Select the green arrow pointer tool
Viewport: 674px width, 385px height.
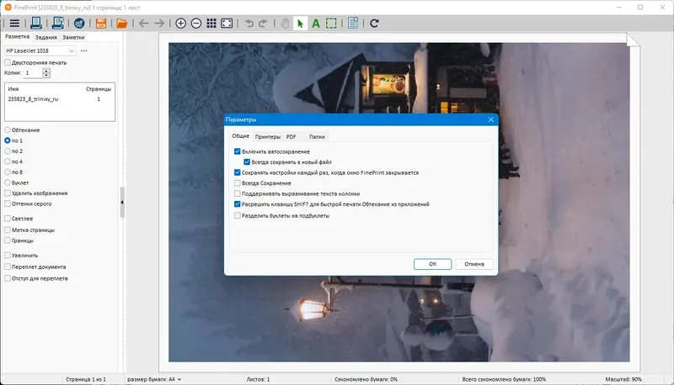[x=301, y=24]
